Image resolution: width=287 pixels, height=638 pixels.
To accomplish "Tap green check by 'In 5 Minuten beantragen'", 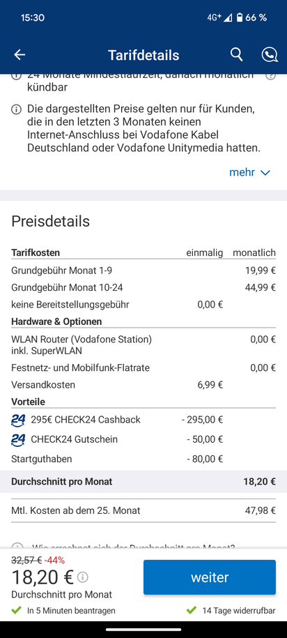I will pos(16,610).
